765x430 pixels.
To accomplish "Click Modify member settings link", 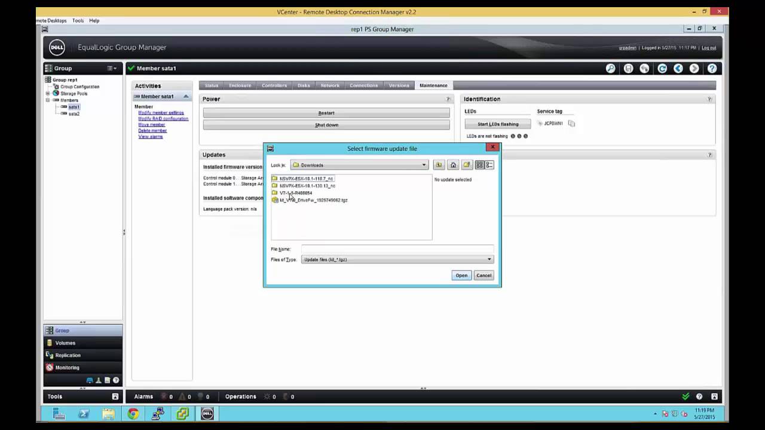I will (161, 112).
